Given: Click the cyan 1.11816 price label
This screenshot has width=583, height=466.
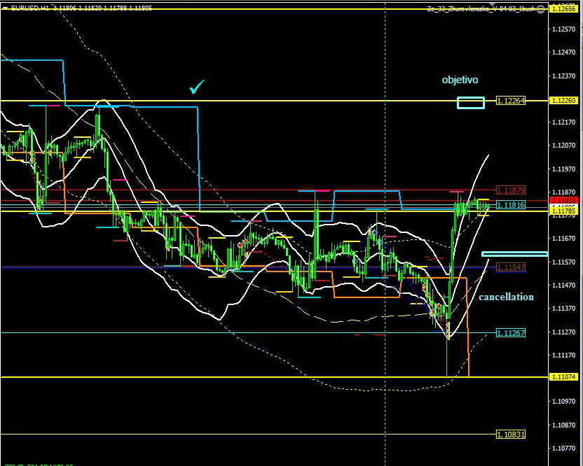Looking at the screenshot, I should 510,205.
